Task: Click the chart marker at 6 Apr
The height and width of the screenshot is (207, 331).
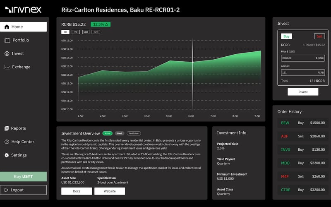Action: tap(193, 62)
